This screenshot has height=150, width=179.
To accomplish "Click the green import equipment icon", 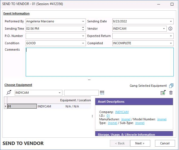I will [163, 93].
